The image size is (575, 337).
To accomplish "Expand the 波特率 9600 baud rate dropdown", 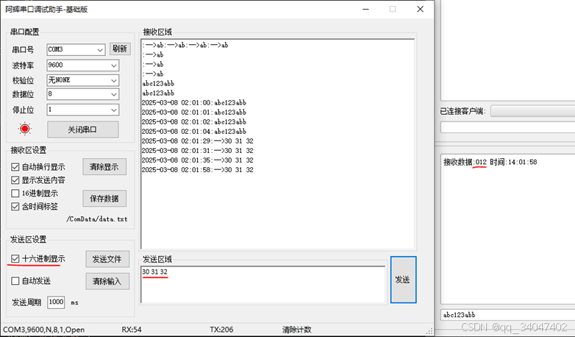I will point(82,65).
